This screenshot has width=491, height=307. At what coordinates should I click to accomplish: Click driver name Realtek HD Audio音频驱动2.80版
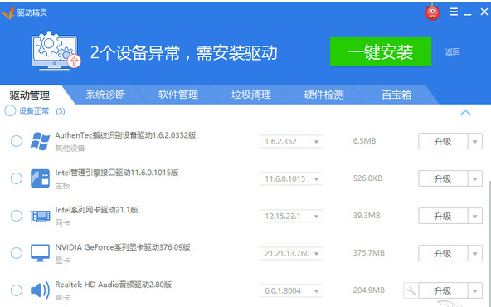coord(113,284)
